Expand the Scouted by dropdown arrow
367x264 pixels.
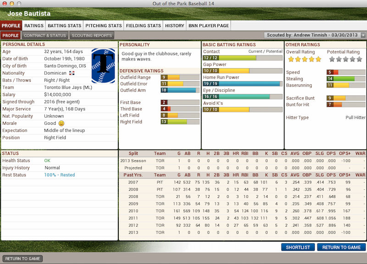(363, 35)
